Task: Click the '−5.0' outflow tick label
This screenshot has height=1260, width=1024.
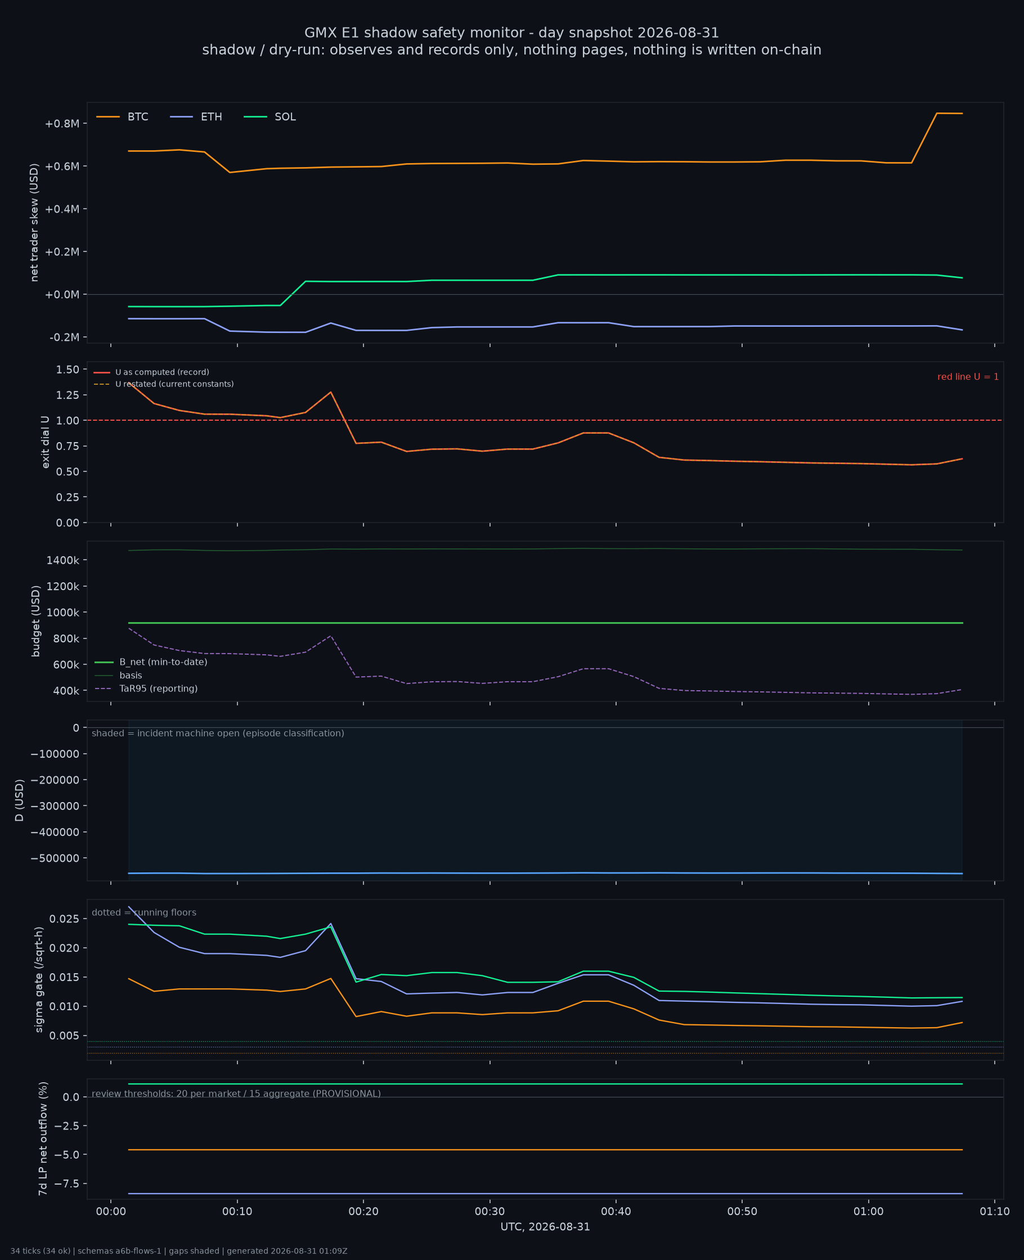Action: (68, 1154)
